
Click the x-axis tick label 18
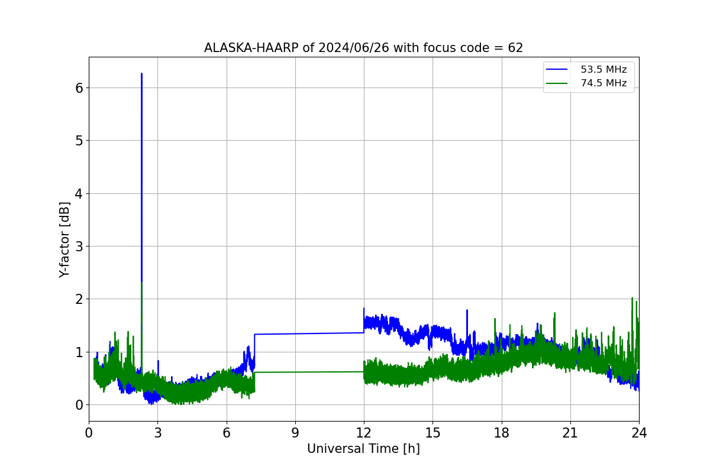pos(502,433)
